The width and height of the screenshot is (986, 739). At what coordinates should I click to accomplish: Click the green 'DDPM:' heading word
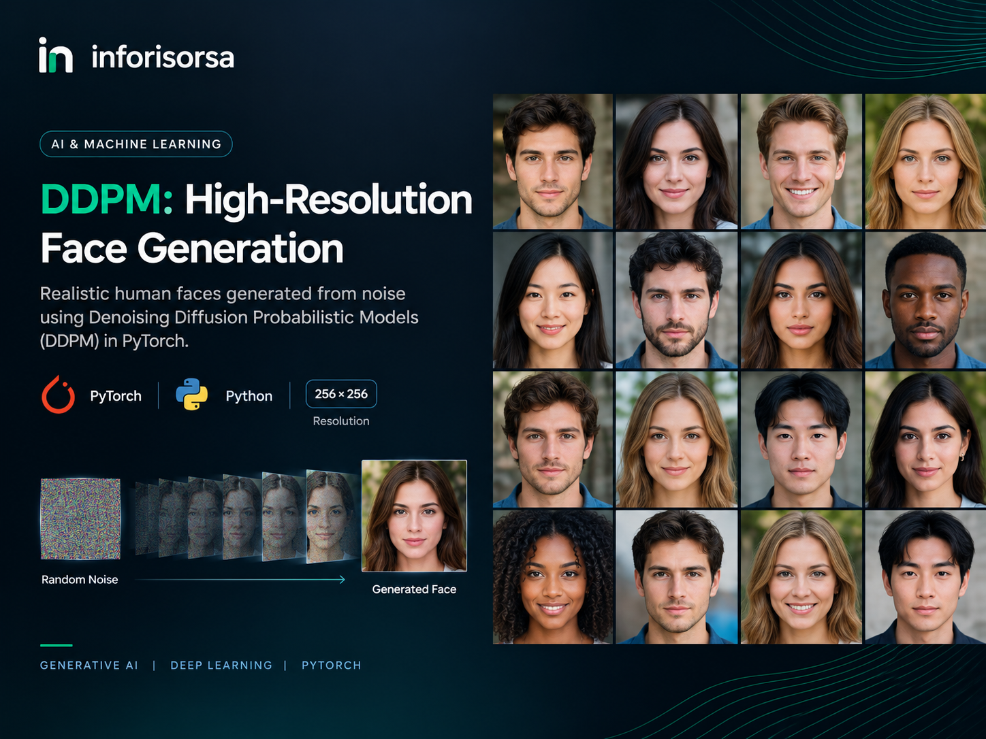107,200
